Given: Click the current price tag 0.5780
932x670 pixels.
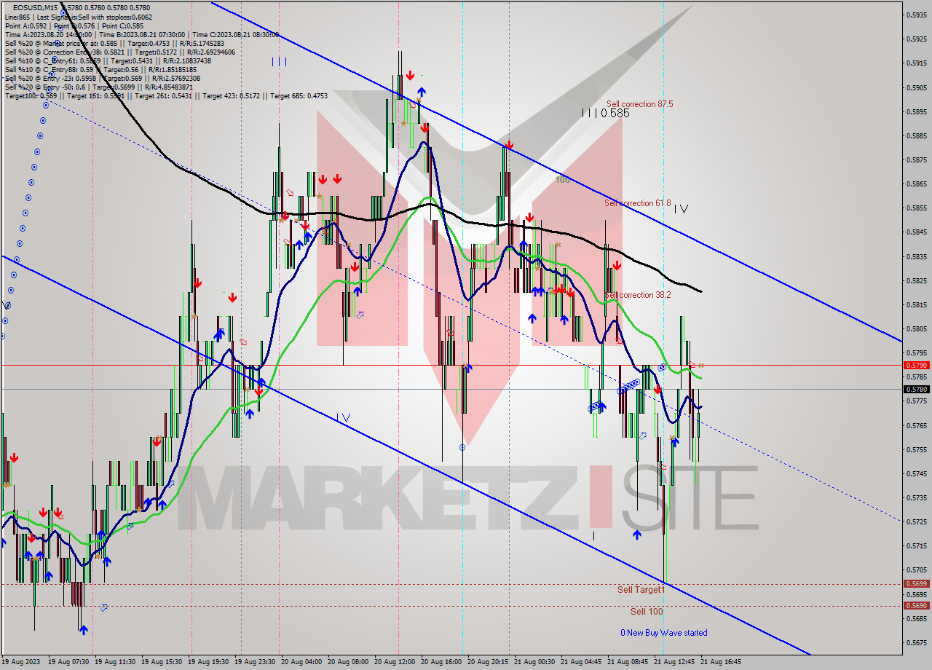Looking at the screenshot, I should coord(915,389).
